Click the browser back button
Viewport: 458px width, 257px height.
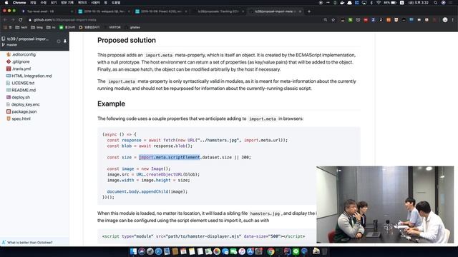click(x=5, y=20)
